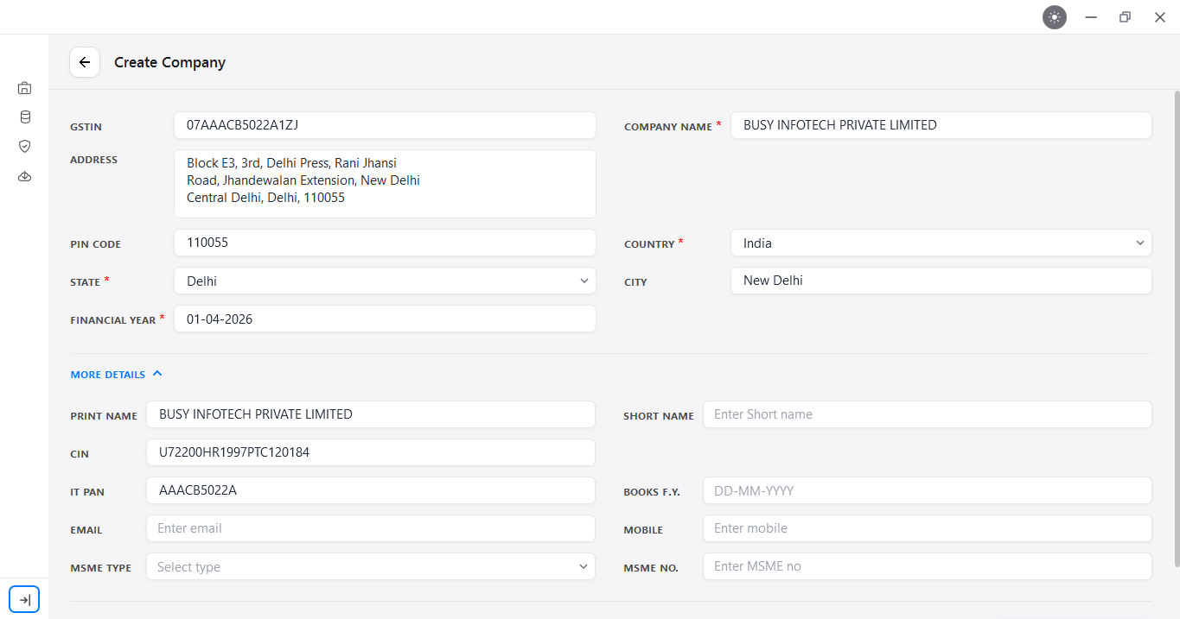Open the MSME Type select dropdown
Screen dimensions: 1180x619
(x=371, y=566)
